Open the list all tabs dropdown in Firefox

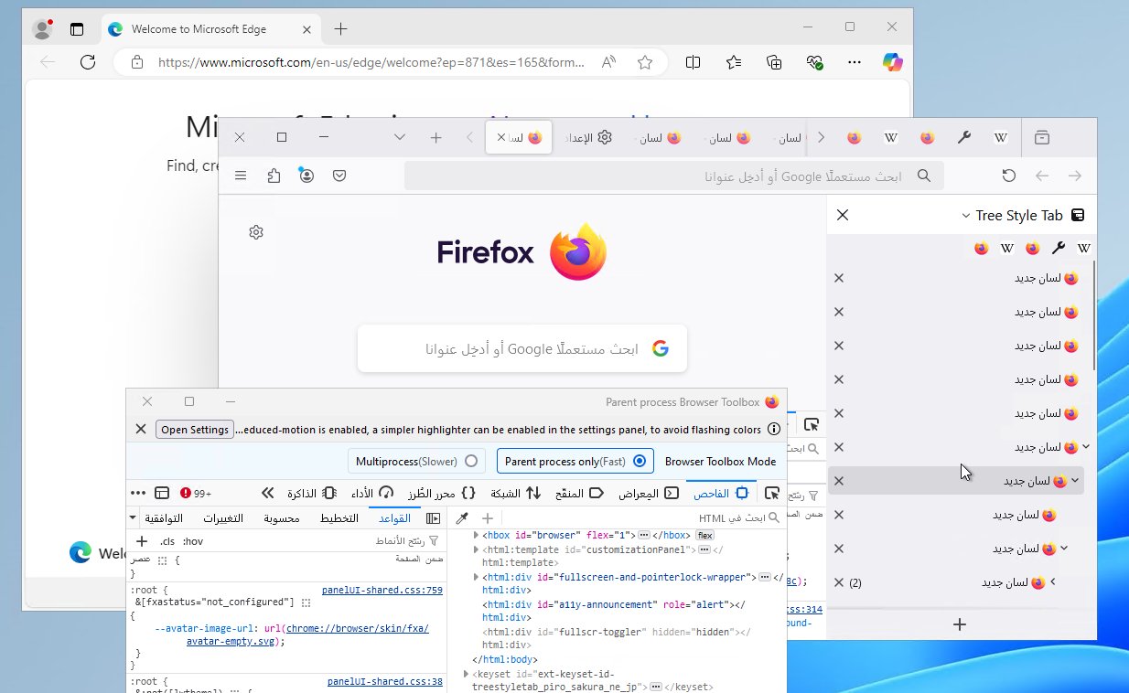click(x=400, y=137)
